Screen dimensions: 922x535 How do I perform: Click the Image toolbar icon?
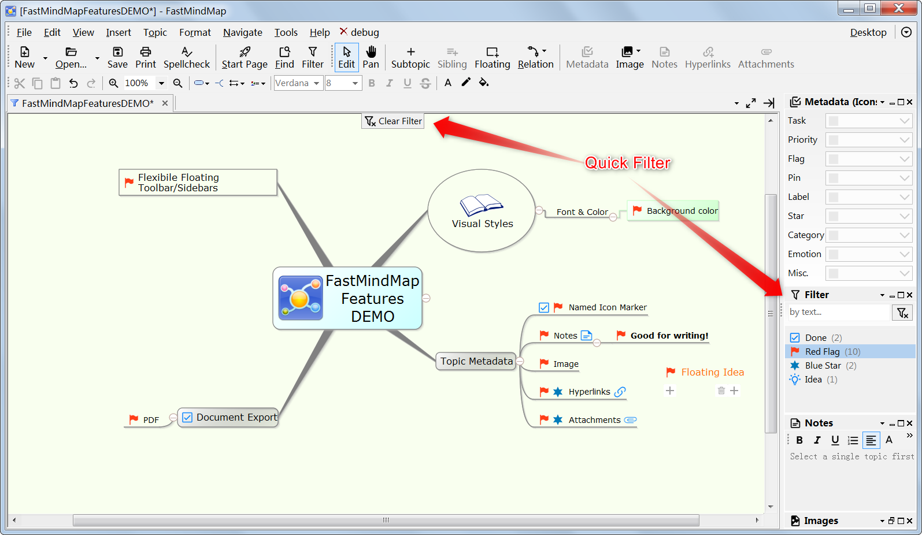coord(627,52)
